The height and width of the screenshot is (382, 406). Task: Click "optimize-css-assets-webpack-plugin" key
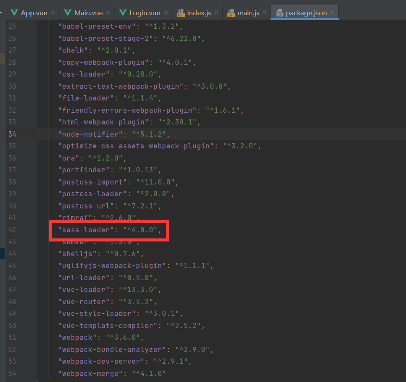tap(136, 146)
